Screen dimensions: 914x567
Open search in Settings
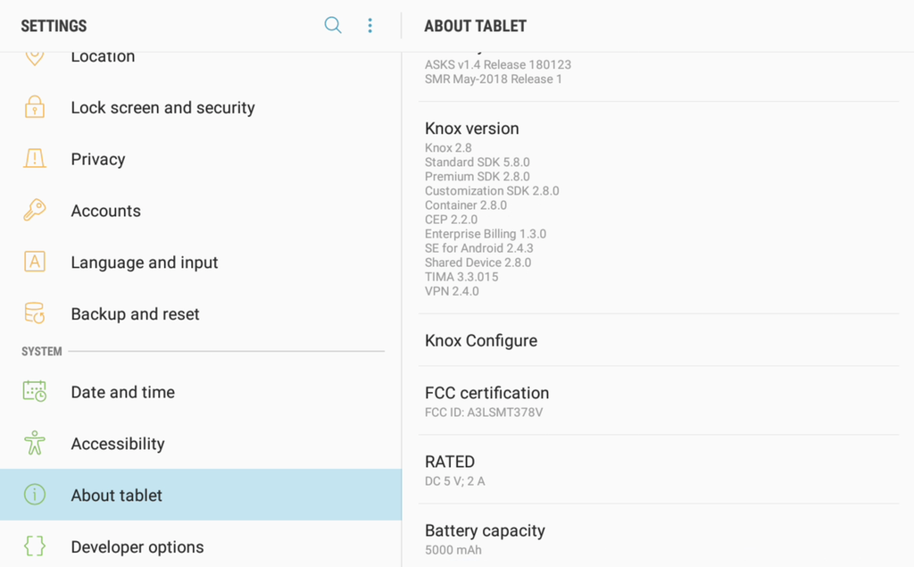[x=333, y=25]
